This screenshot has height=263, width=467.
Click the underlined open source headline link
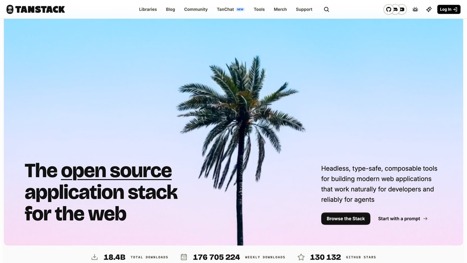(116, 171)
